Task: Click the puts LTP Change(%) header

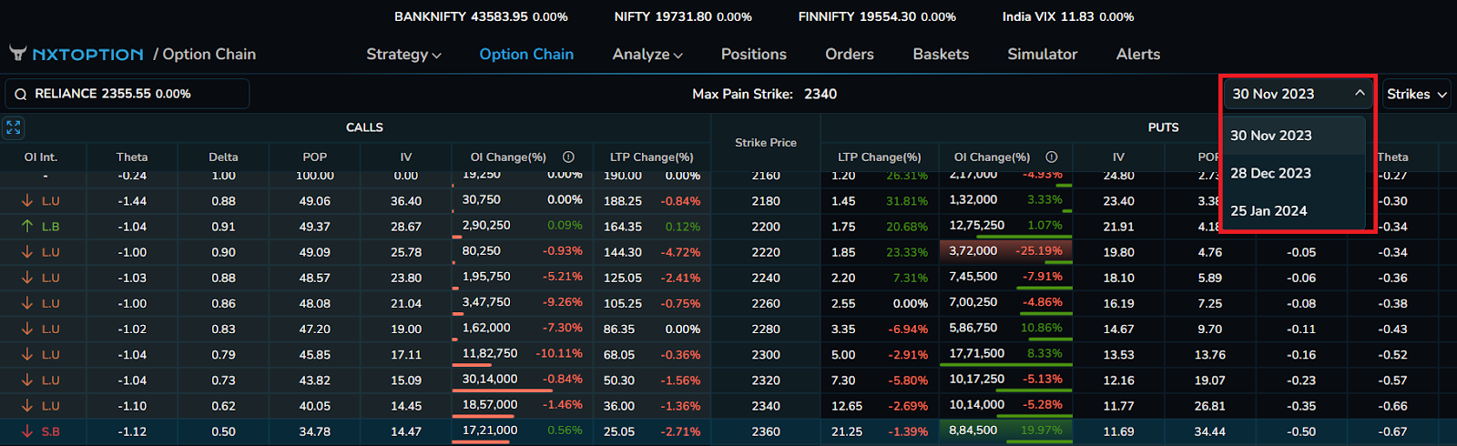Action: point(879,157)
